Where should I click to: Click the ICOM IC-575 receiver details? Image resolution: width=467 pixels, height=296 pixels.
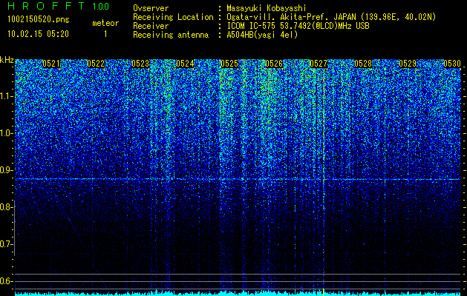click(298, 26)
